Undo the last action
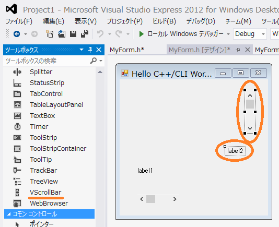This screenshot has height=227, width=279. 100,34
